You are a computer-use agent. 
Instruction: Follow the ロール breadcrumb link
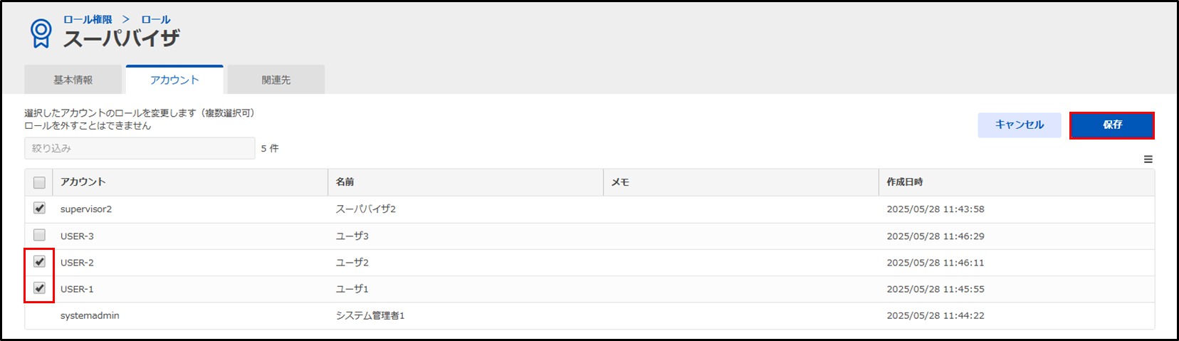tap(156, 19)
